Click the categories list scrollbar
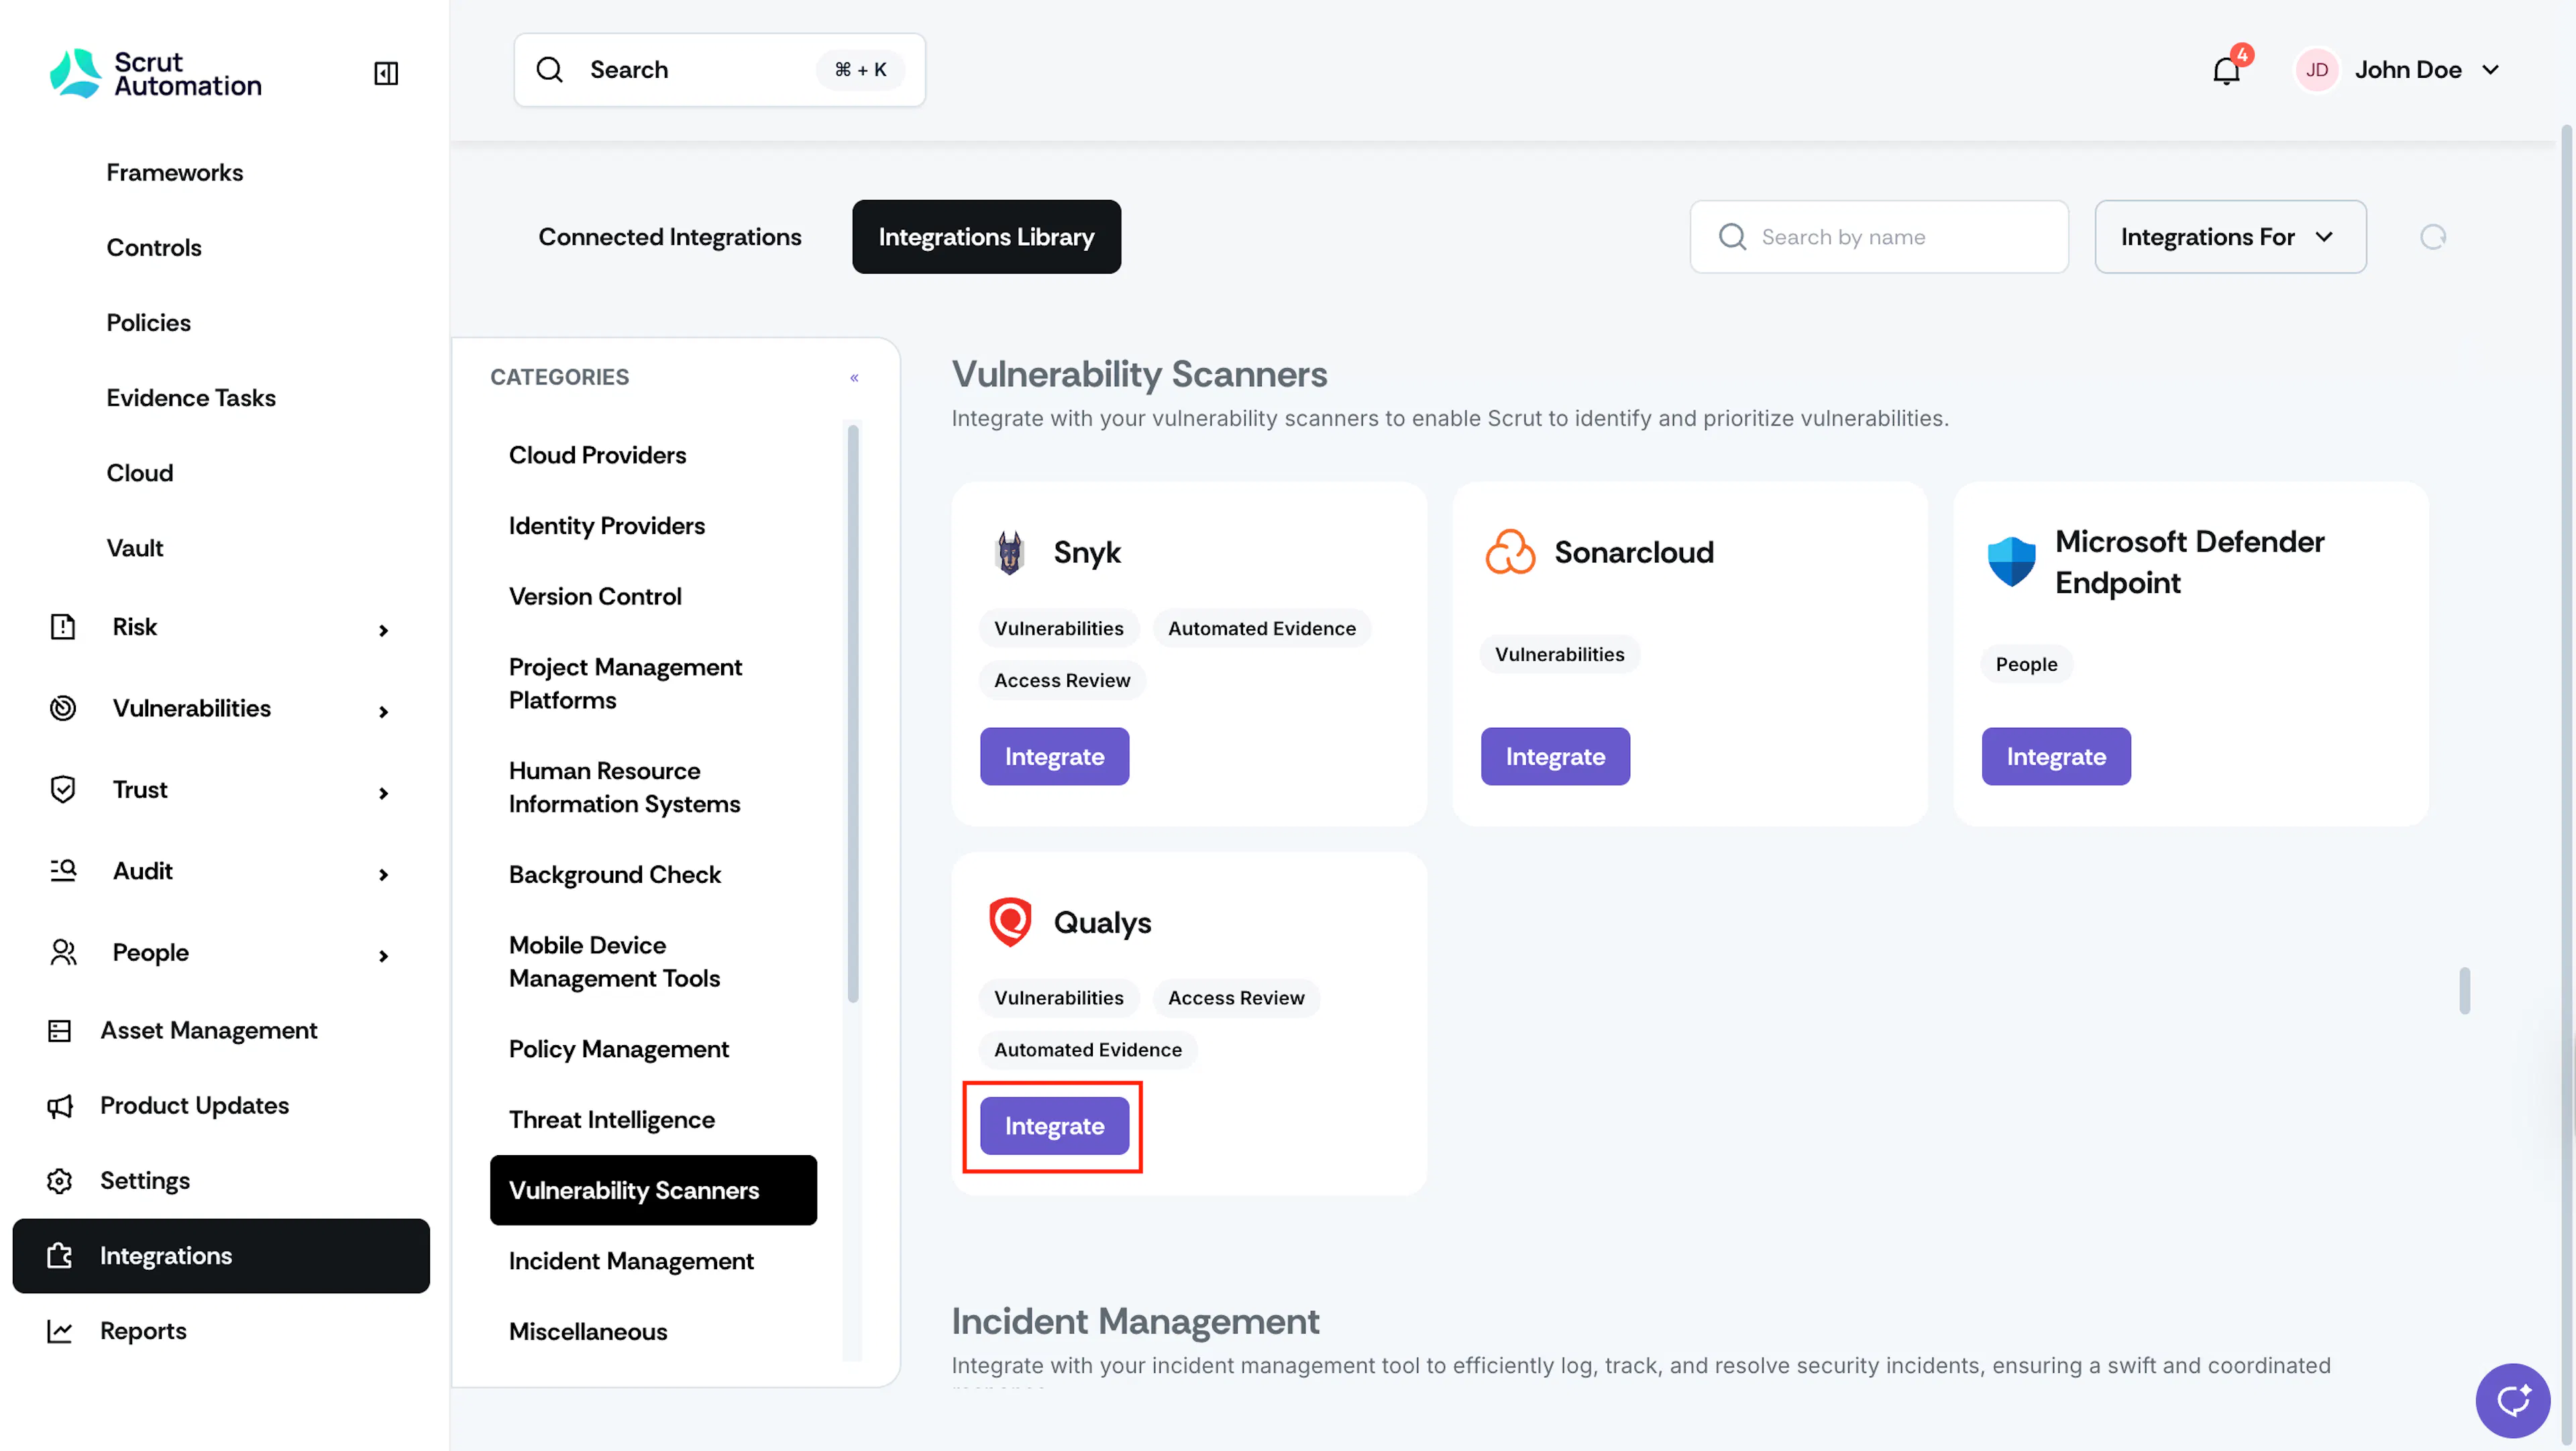The width and height of the screenshot is (2576, 1451). (853, 713)
